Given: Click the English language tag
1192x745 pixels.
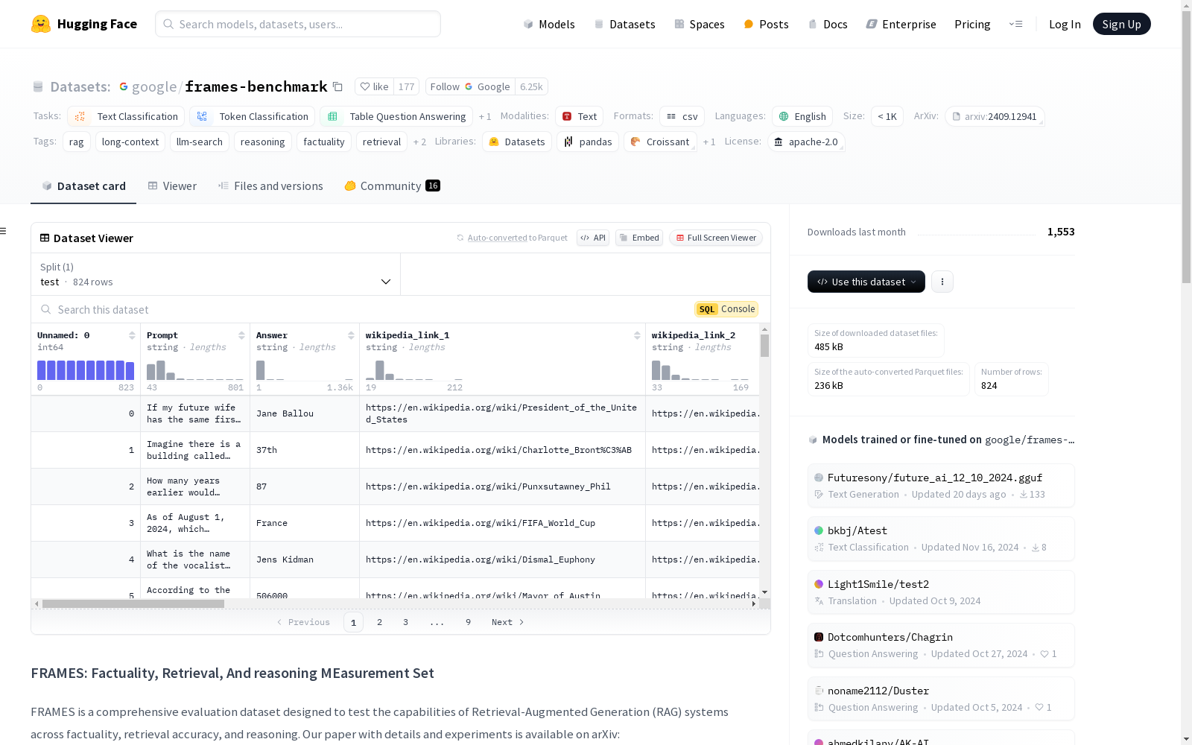Looking at the screenshot, I should (x=802, y=116).
